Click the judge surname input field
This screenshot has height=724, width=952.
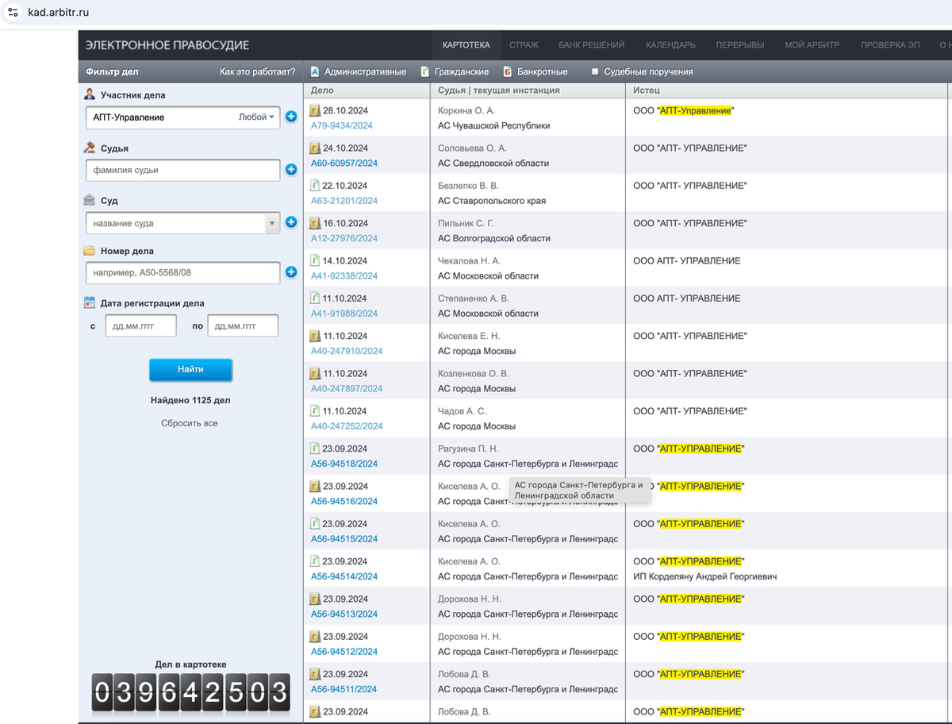pyautogui.click(x=182, y=170)
